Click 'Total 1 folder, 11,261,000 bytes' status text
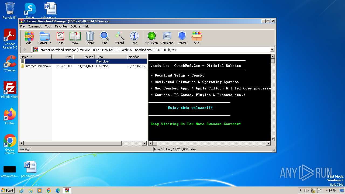Screen dimensions: 345x194 tap(175, 149)
